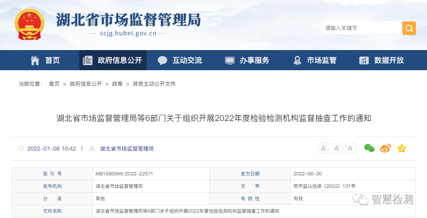Click 政策 breadcrumb link
Image resolution: width=427 pixels, height=218 pixels.
117,84
